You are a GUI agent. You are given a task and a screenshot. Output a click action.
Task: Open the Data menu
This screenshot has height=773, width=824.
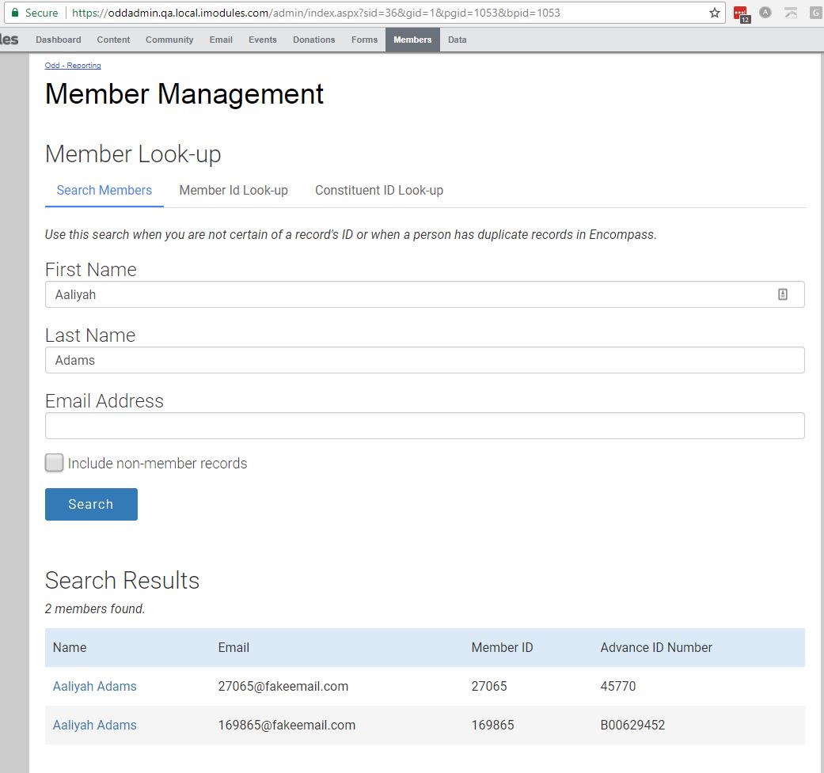(x=458, y=40)
